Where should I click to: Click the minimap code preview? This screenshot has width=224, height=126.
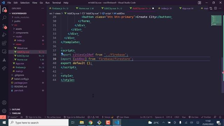216,20
